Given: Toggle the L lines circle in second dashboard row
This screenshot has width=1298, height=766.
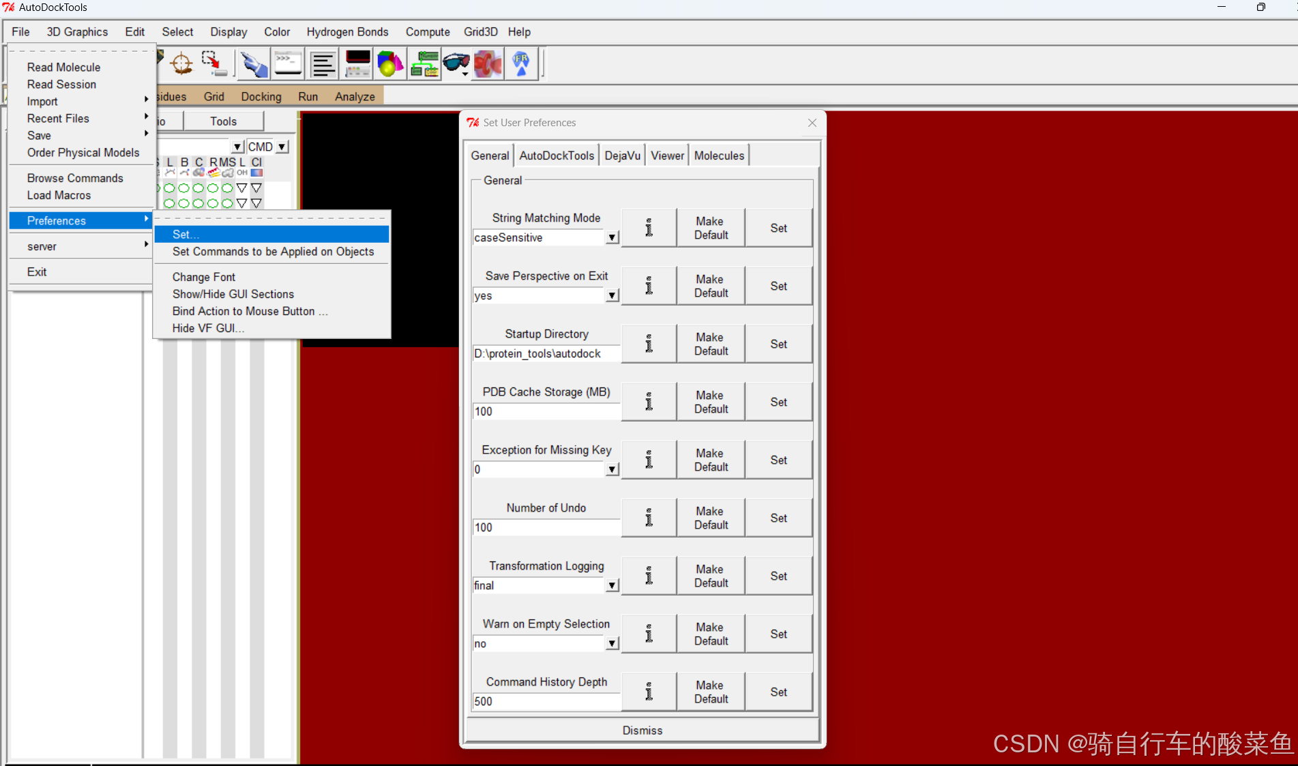Looking at the screenshot, I should click(x=169, y=203).
